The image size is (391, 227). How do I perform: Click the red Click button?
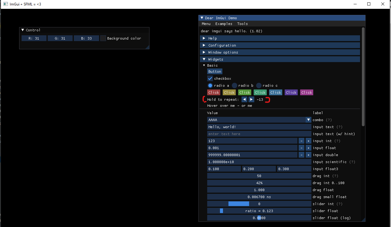coord(214,93)
